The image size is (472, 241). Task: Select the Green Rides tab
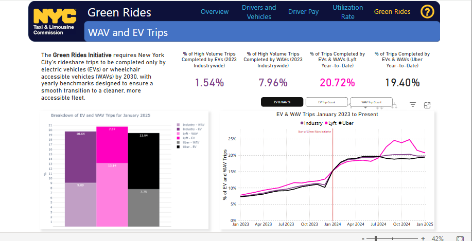(x=391, y=12)
